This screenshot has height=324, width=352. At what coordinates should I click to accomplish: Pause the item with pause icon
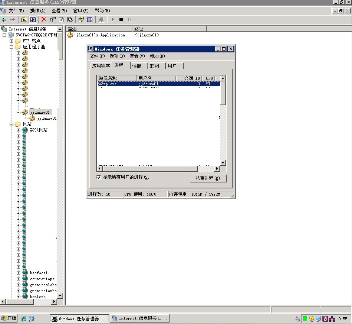pos(129,20)
